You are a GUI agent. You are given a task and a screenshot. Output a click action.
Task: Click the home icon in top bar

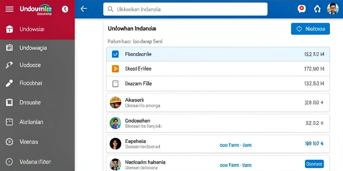[x=317, y=9]
